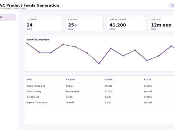174x130 pixels.
Task: Click Synced status for Google Shopping
Action: 148,86
